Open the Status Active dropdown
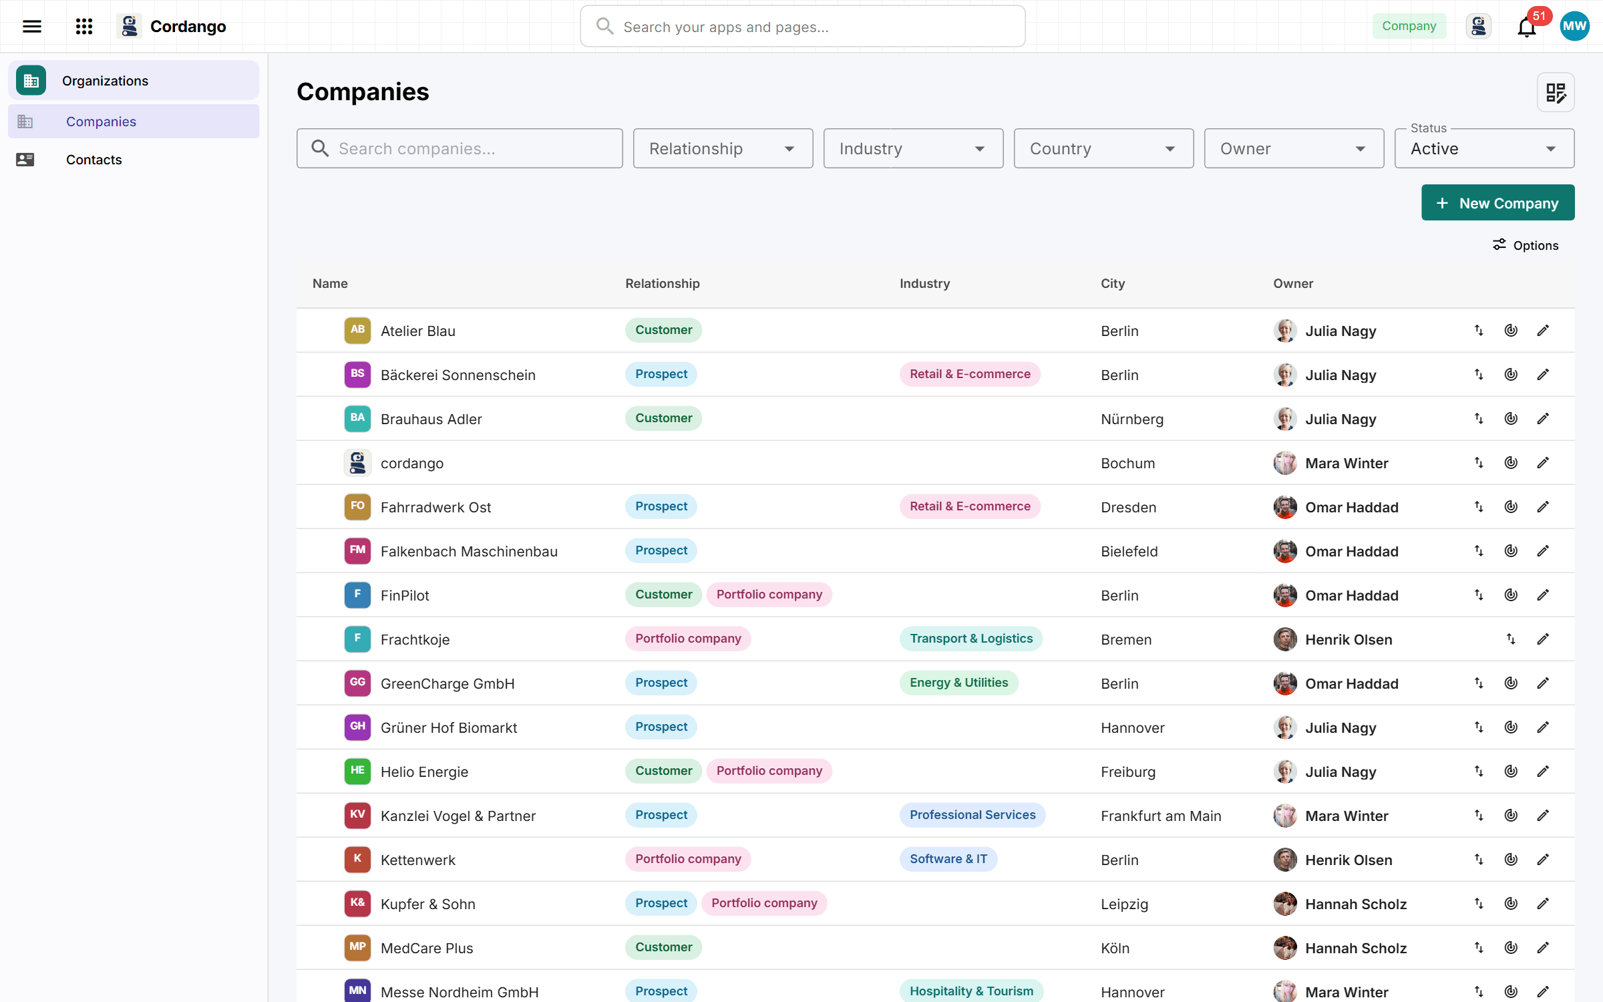This screenshot has height=1002, width=1603. tap(1484, 148)
